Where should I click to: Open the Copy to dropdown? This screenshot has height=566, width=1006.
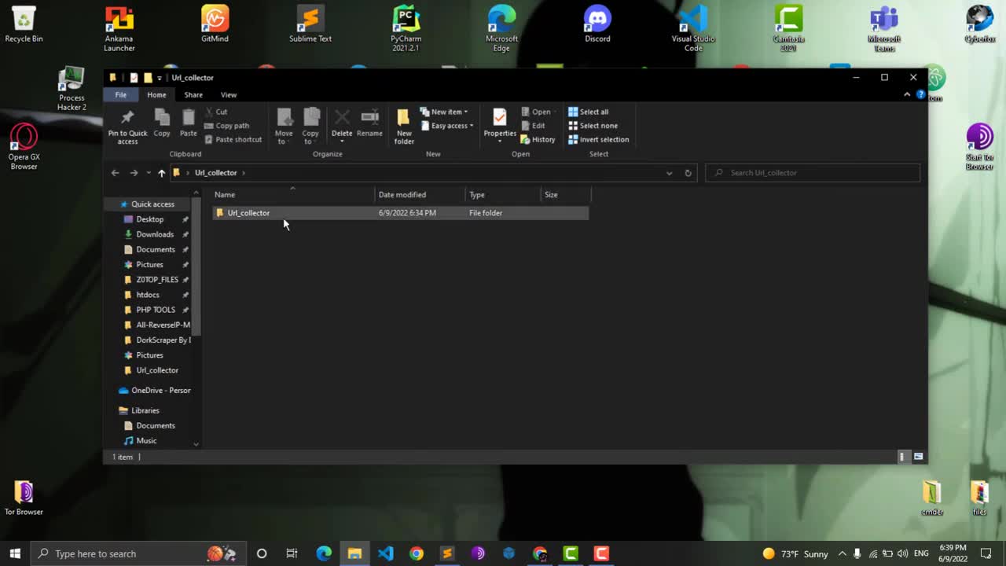310,127
